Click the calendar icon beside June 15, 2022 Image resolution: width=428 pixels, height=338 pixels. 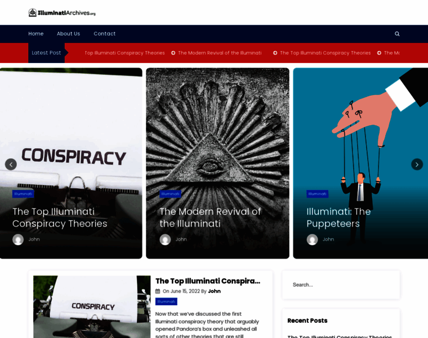pyautogui.click(x=158, y=291)
